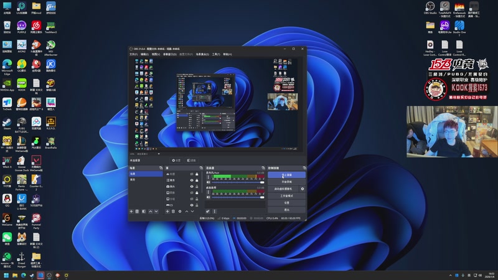Toggle visibility eye of the top source row
Image resolution: width=498 pixels, height=280 pixels.
(192, 174)
